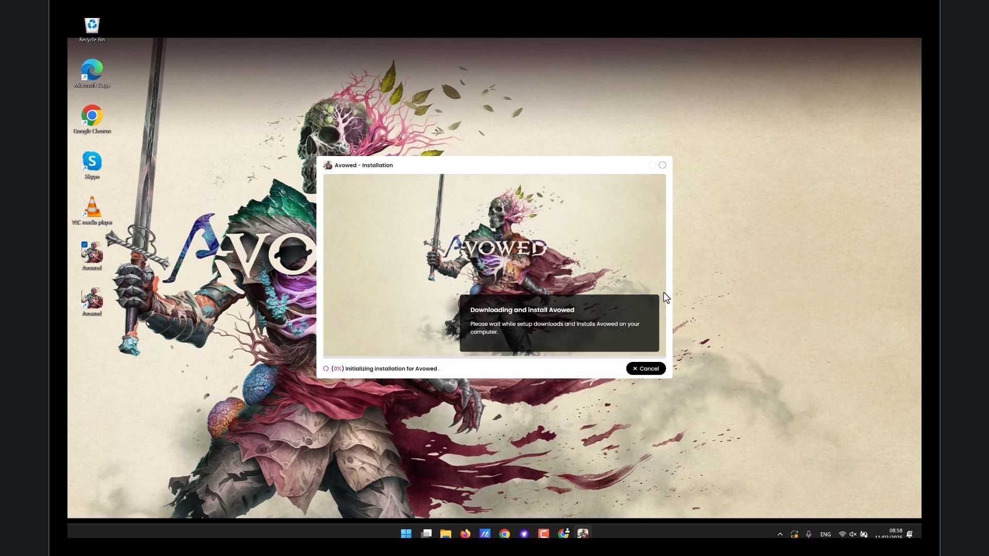The height and width of the screenshot is (556, 989).
Task: Focus the Avowed installer taskbar icon
Action: pos(583,534)
